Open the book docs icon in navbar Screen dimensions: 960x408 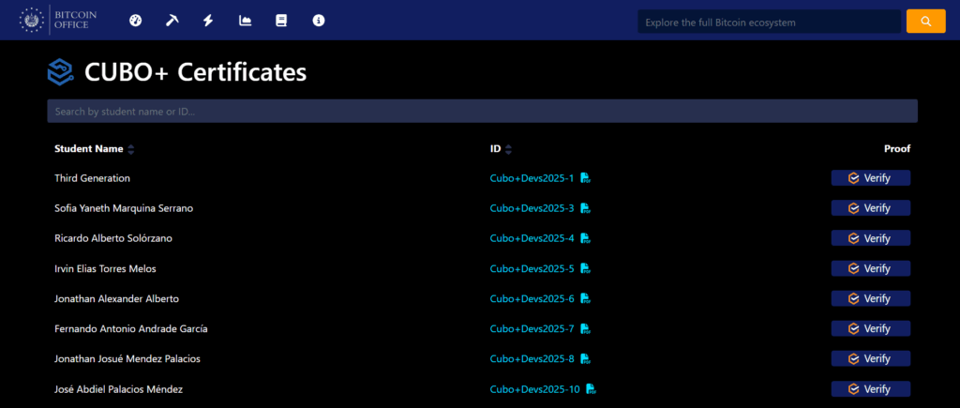(281, 21)
